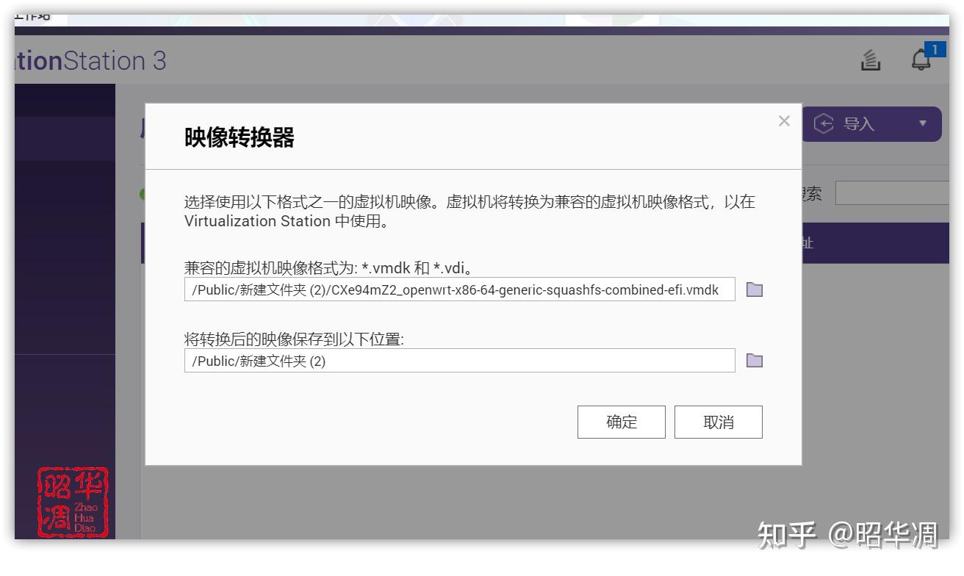The width and height of the screenshot is (964, 576).
Task: Open the background tasks stack icon
Action: (x=871, y=60)
